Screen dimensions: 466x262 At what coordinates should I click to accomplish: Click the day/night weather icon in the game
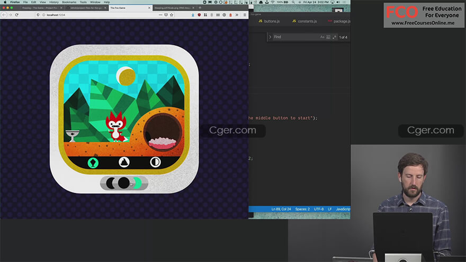point(155,162)
